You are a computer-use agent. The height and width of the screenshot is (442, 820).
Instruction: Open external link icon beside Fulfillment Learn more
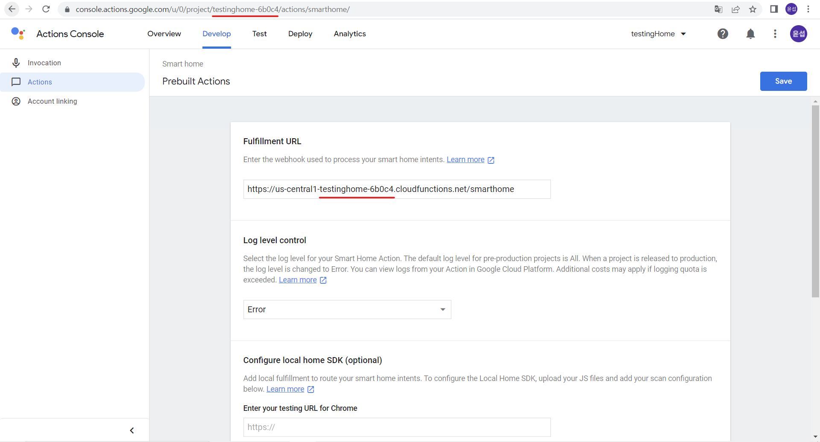(x=491, y=160)
